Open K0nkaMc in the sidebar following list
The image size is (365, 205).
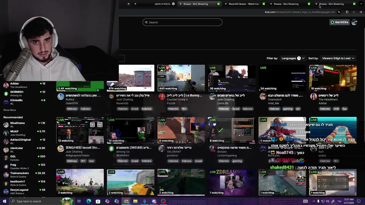tap(25, 102)
